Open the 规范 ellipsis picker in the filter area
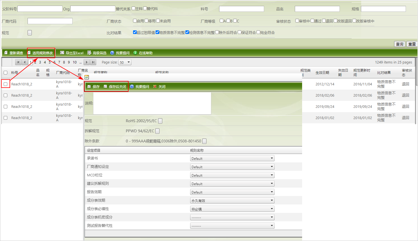 click(30, 33)
